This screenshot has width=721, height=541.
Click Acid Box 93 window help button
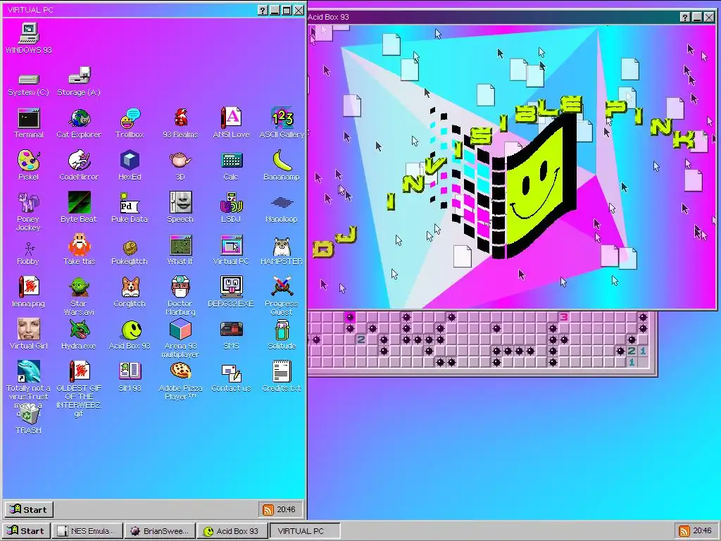tap(685, 17)
